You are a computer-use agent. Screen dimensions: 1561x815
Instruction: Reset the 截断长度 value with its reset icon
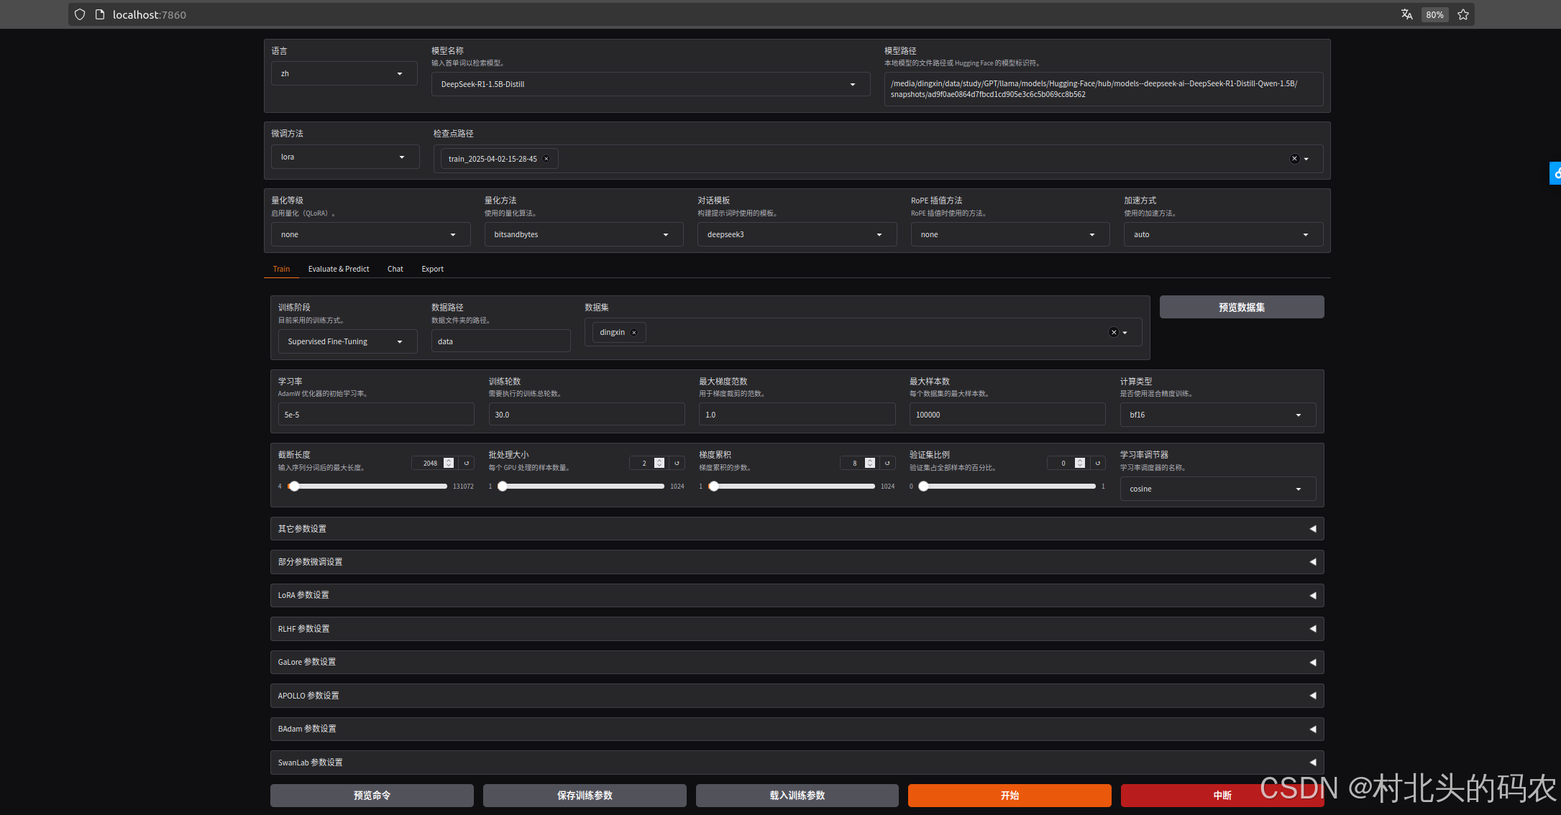[467, 463]
